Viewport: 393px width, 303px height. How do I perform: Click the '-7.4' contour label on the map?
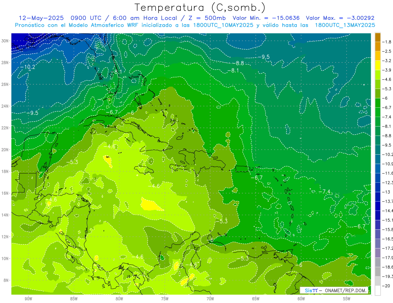(x=325, y=192)
